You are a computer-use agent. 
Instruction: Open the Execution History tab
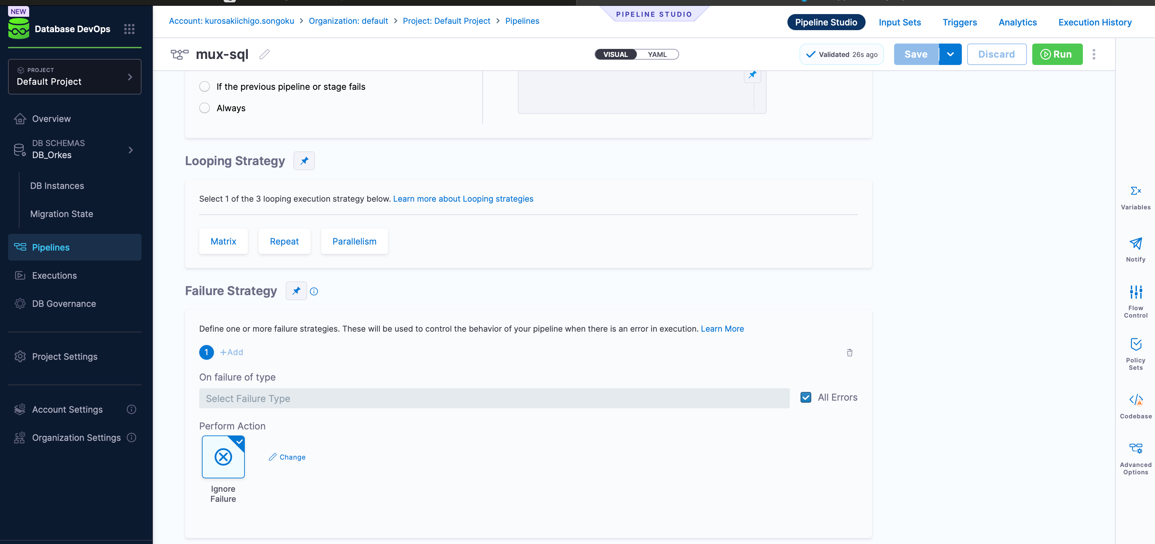point(1095,22)
